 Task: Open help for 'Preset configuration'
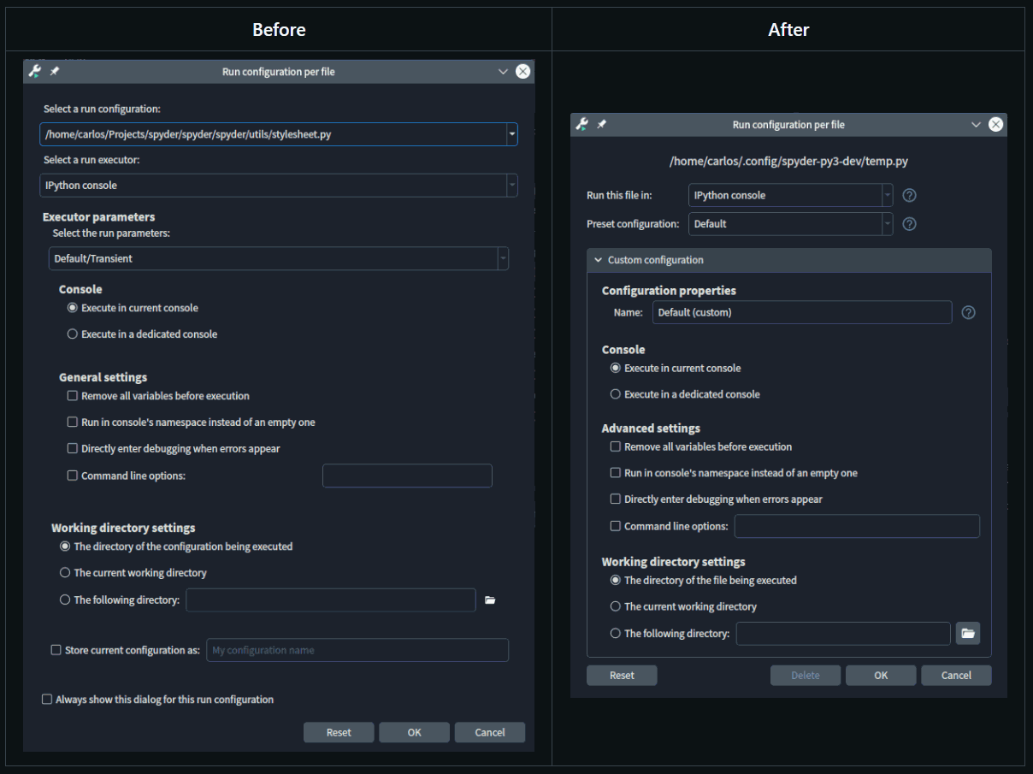click(909, 224)
